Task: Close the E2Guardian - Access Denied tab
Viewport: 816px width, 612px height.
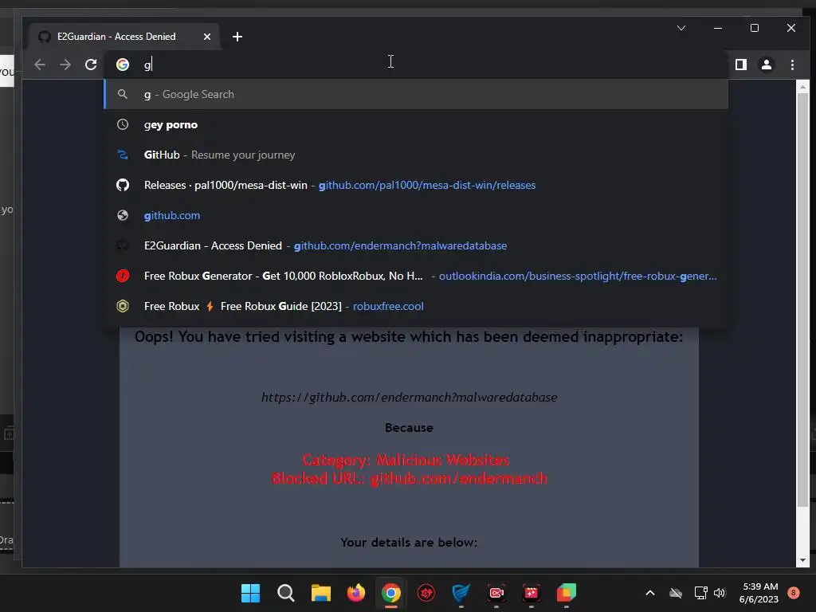Action: tap(207, 37)
